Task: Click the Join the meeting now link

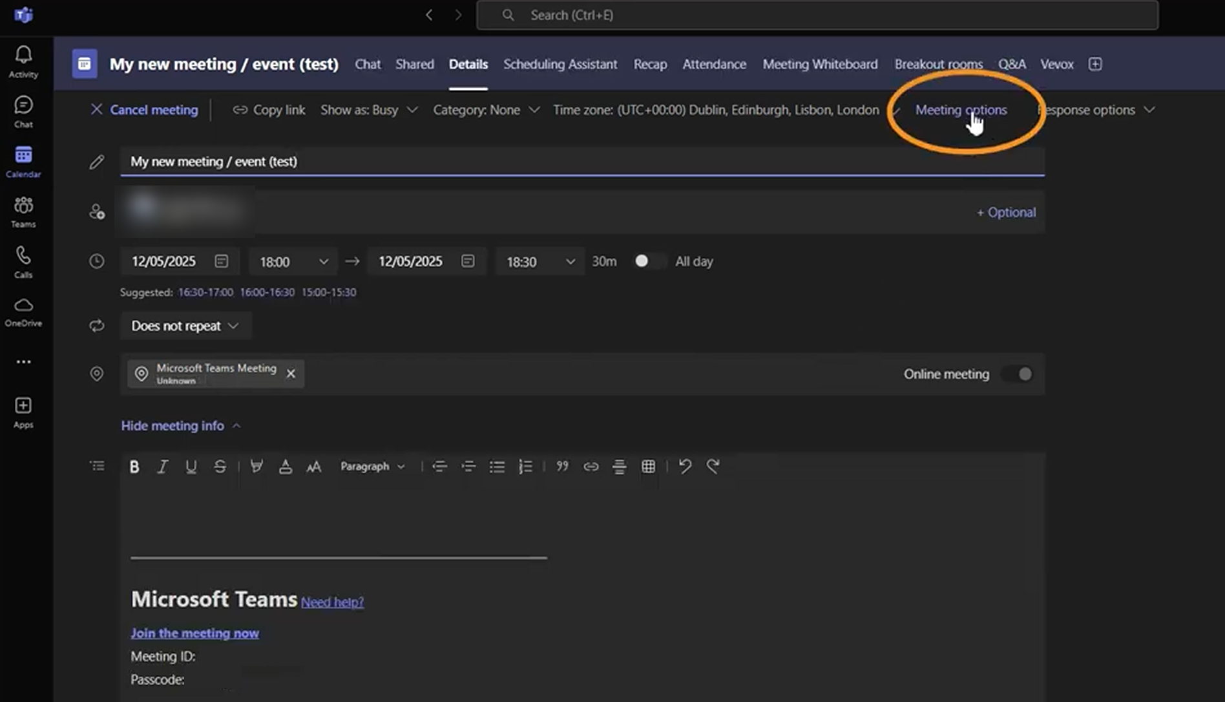Action: tap(194, 633)
